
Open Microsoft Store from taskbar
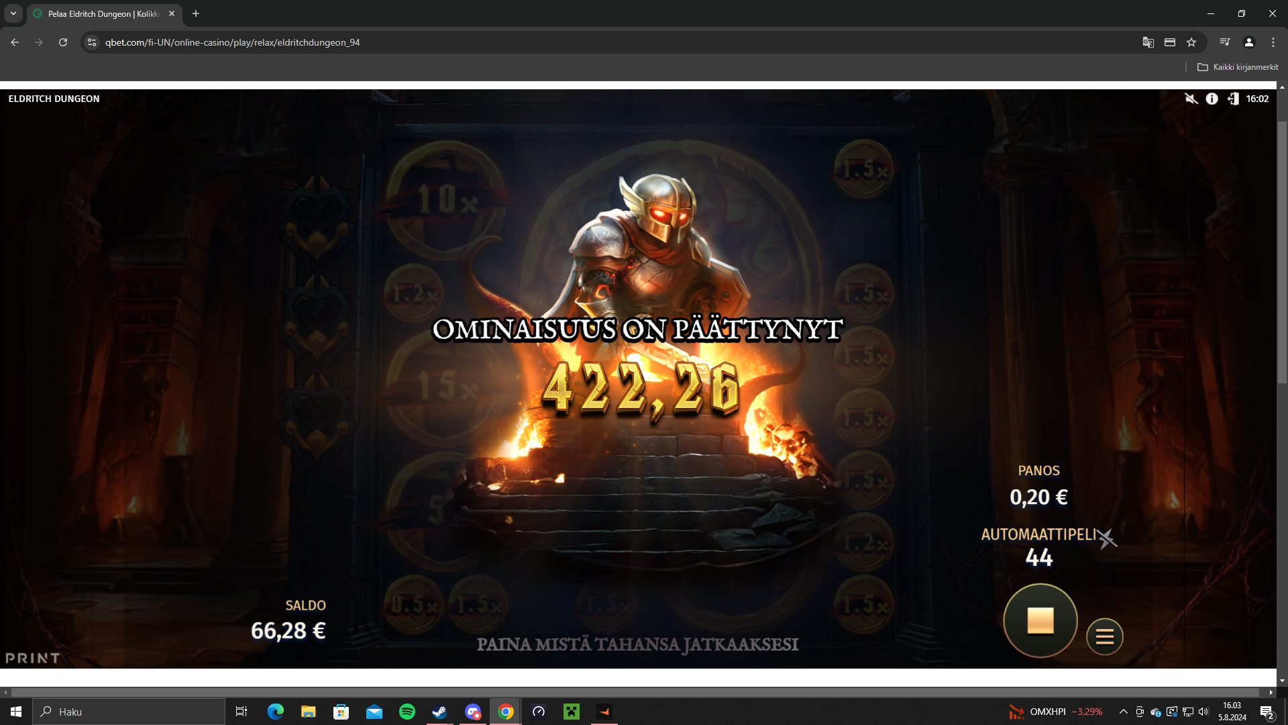[341, 712]
